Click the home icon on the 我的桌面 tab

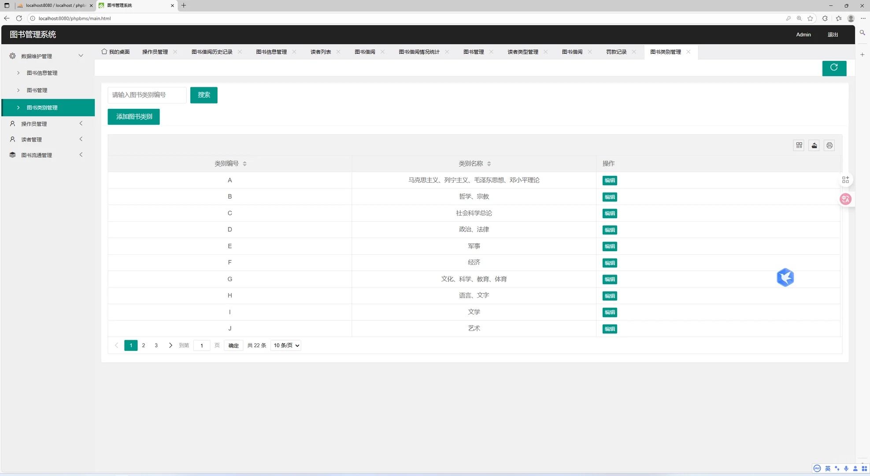pyautogui.click(x=104, y=52)
